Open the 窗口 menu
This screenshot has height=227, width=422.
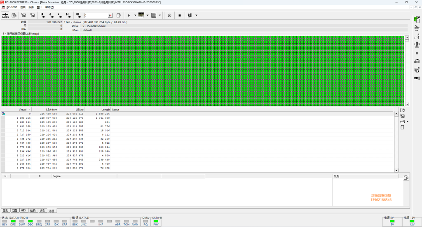(x=40, y=7)
